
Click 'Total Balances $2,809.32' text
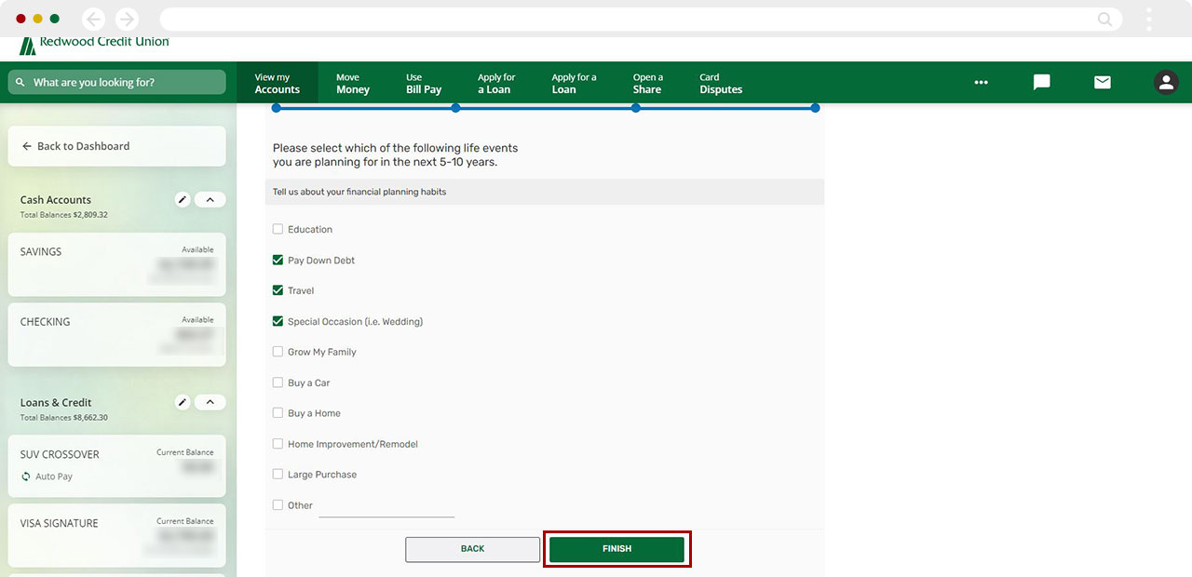pos(64,215)
